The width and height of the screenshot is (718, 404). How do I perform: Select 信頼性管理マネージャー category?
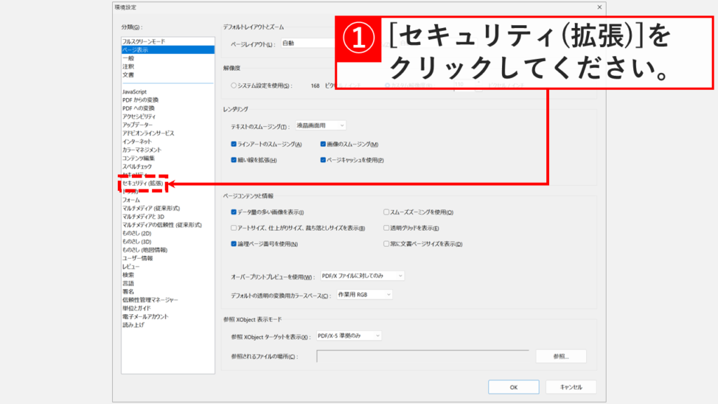pyautogui.click(x=150, y=299)
